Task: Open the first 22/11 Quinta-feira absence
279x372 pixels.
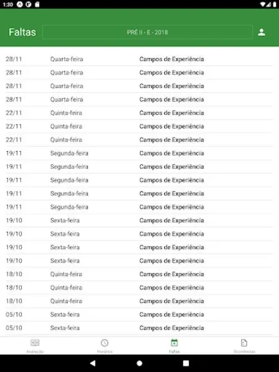Action: tap(139, 113)
